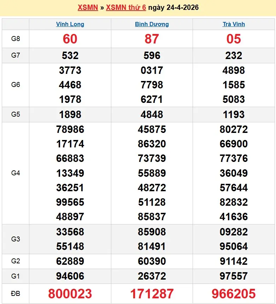Click the G7 row label

(x=16, y=55)
